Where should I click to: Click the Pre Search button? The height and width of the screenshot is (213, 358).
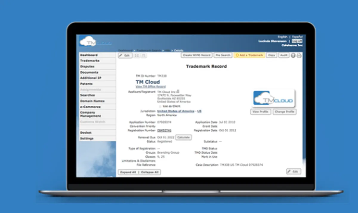[x=223, y=55]
